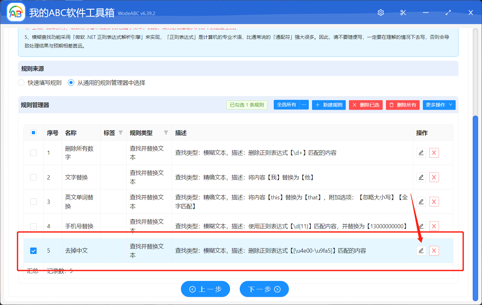The height and width of the screenshot is (305, 482).
Task: Click the AB logo icon top left
Action: tap(16, 12)
